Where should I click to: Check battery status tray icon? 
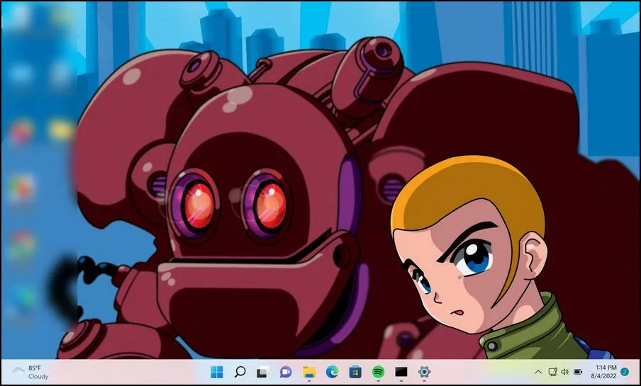(x=578, y=372)
